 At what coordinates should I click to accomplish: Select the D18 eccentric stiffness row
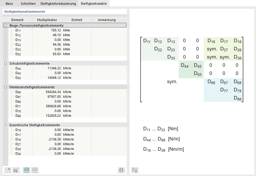18,139
